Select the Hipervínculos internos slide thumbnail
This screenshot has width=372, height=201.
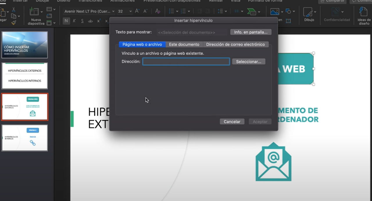click(x=25, y=138)
